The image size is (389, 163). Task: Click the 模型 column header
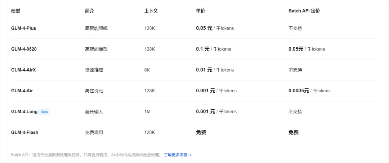(15, 11)
